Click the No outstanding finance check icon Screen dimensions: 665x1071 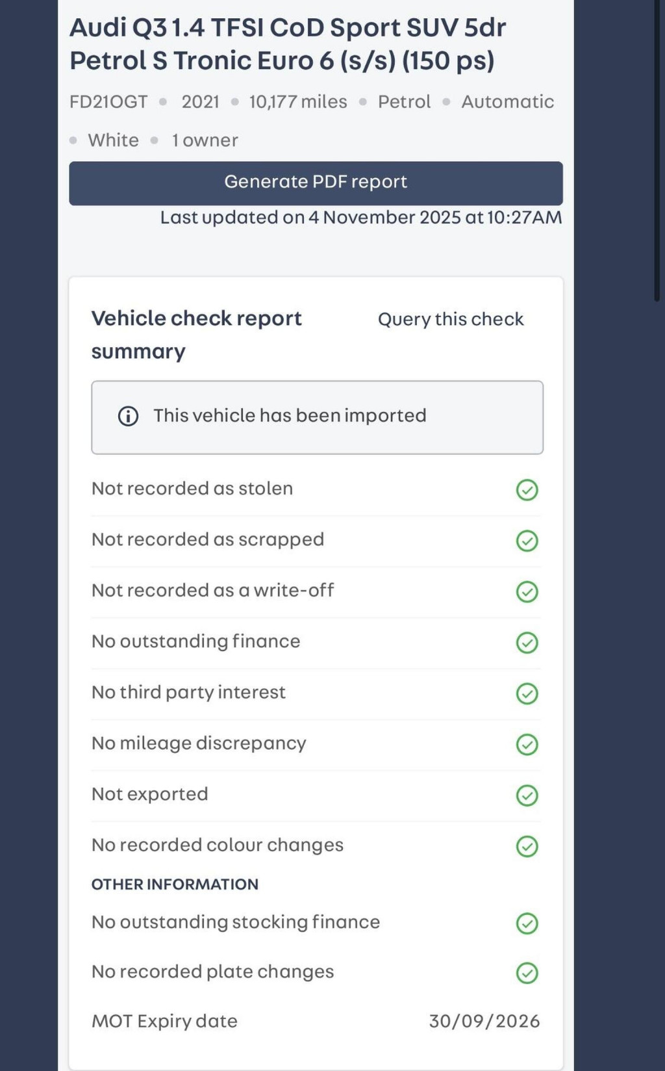click(x=527, y=642)
